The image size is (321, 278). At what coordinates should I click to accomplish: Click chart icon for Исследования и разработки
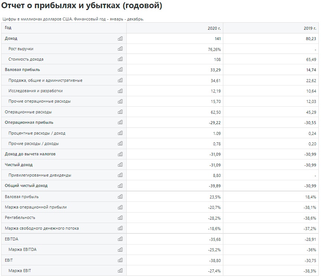(x=120, y=91)
